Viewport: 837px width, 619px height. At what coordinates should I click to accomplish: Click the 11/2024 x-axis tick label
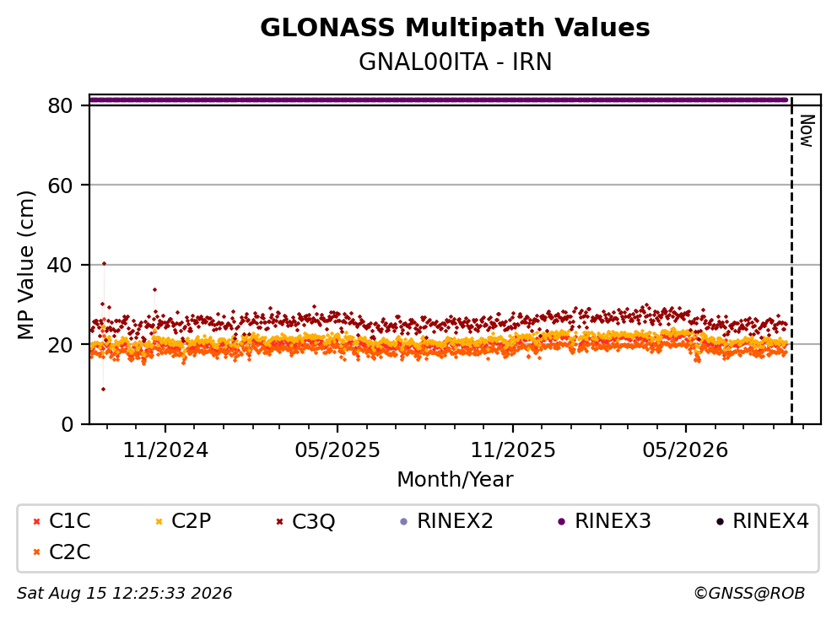tap(165, 450)
